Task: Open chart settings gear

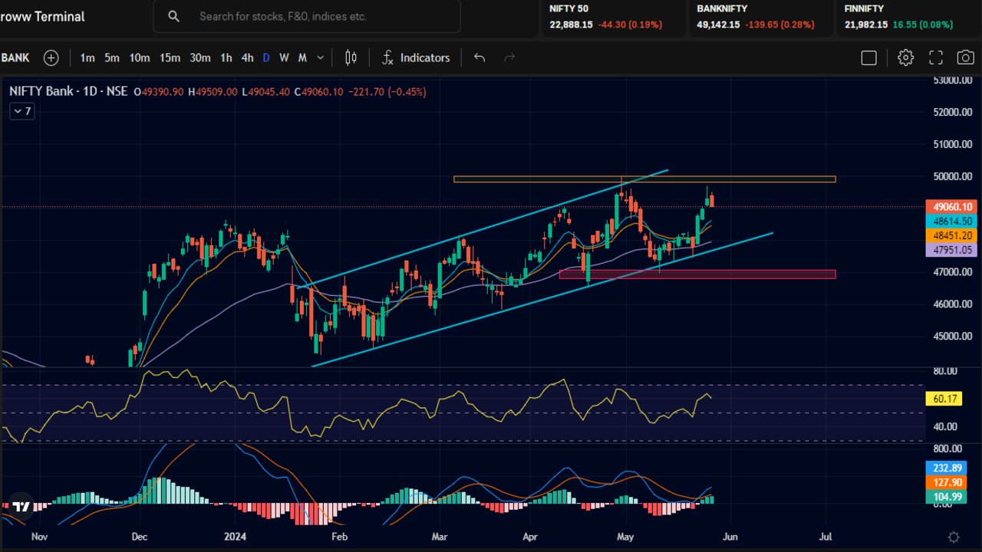Action: click(906, 58)
